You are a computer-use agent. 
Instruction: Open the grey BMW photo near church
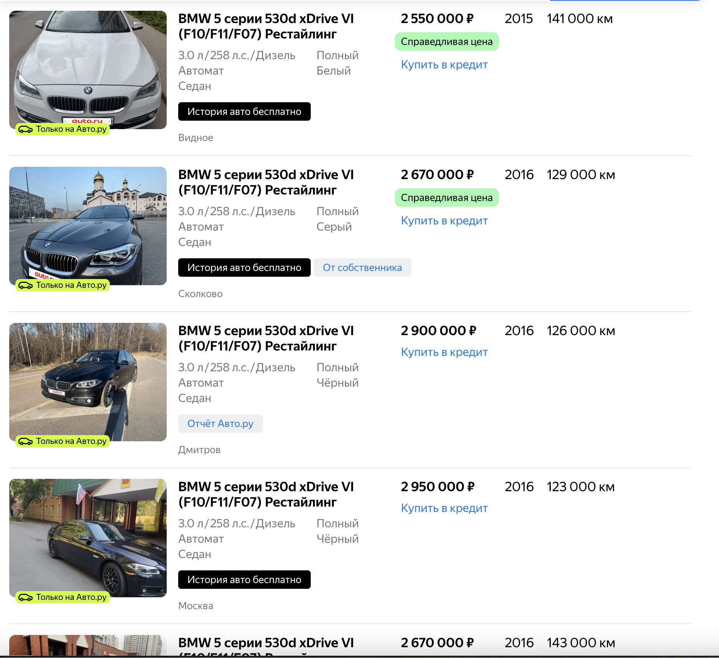coord(88,223)
